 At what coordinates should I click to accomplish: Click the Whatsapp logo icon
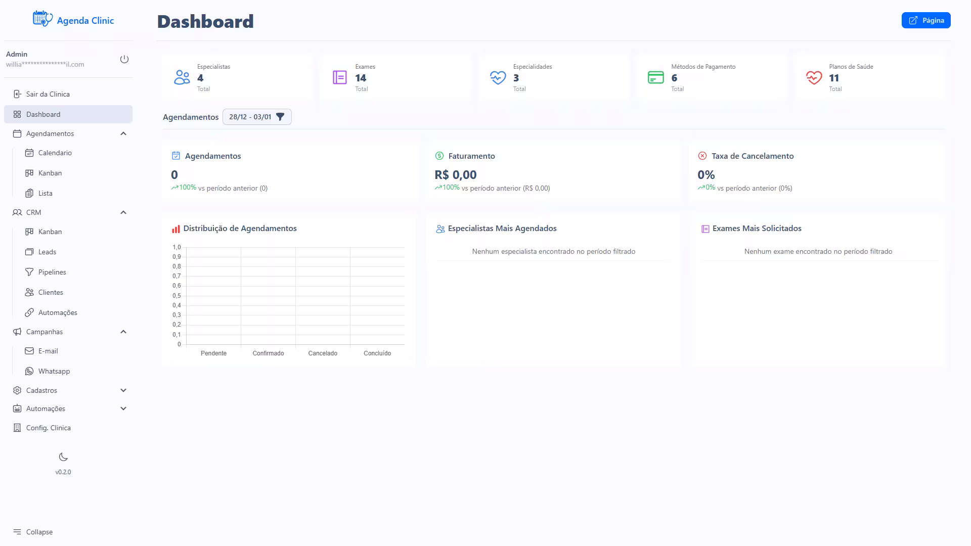click(x=29, y=371)
